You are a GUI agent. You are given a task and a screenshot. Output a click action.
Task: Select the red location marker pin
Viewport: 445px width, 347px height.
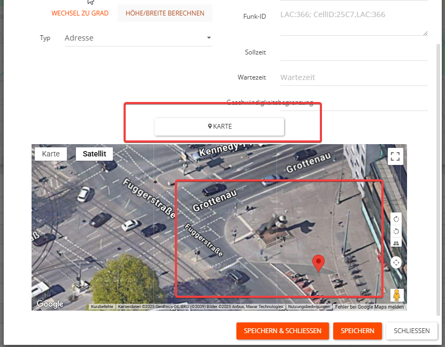319,263
